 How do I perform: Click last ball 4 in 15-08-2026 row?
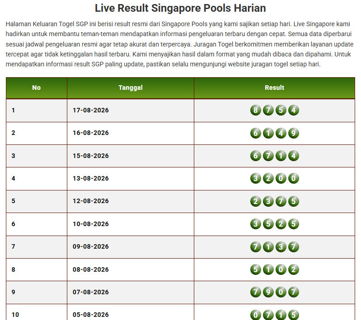point(294,156)
